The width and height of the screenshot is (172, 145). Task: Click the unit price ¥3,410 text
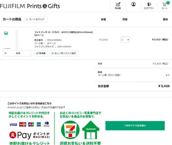[104, 40]
